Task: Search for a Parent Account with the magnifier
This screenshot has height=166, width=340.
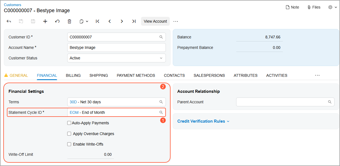Action: [330, 102]
